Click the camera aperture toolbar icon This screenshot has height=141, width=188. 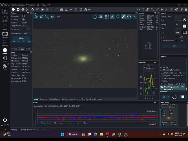(18, 9)
